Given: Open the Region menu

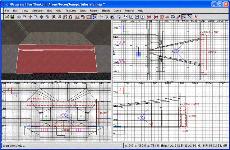Looking at the screenshot, I should coord(94,11).
